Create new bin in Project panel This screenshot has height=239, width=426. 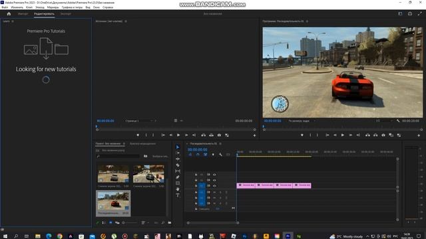(170, 223)
